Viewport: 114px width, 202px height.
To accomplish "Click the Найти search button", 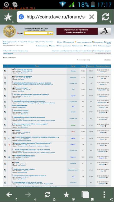I will coord(51,33).
